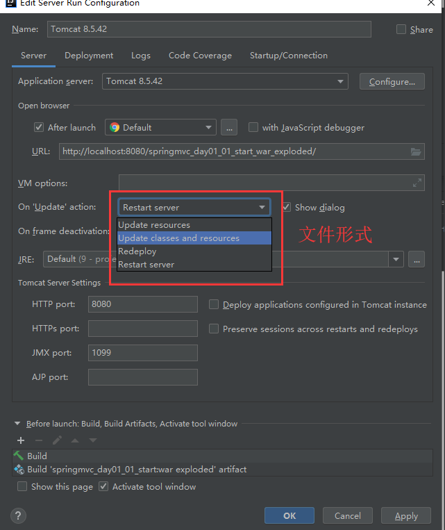This screenshot has width=445, height=530.
Task: Toggle the Share checkbox
Action: (401, 29)
